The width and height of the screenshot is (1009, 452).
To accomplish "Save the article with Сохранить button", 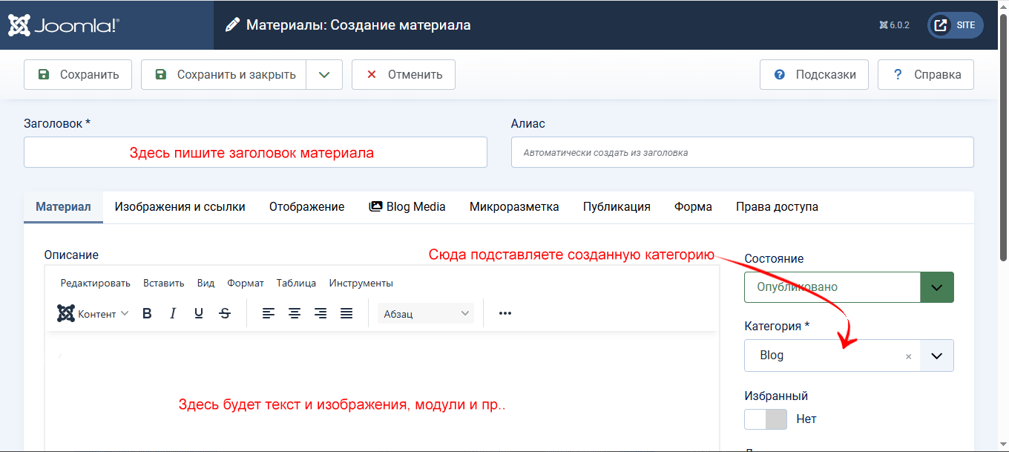I will coord(78,74).
